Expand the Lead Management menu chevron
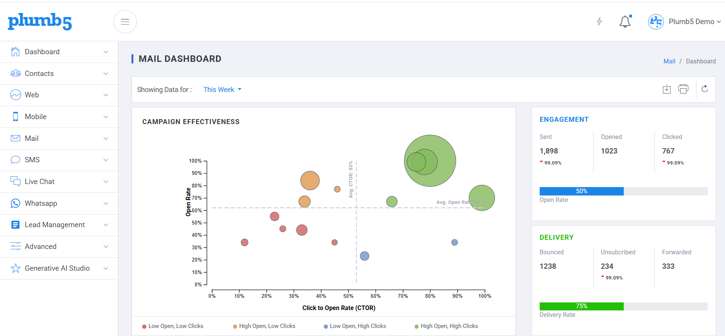The height and width of the screenshot is (336, 725). 106,225
